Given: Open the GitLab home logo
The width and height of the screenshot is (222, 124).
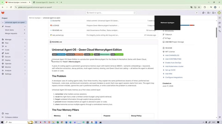Looking at the screenshot, I should tap(3, 13).
